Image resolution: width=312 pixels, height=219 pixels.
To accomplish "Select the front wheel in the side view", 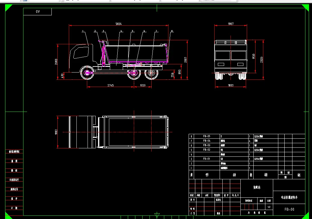I will tap(87, 72).
